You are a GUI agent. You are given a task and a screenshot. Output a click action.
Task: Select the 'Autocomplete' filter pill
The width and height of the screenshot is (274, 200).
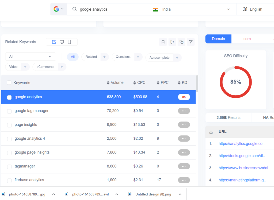[x=159, y=58]
